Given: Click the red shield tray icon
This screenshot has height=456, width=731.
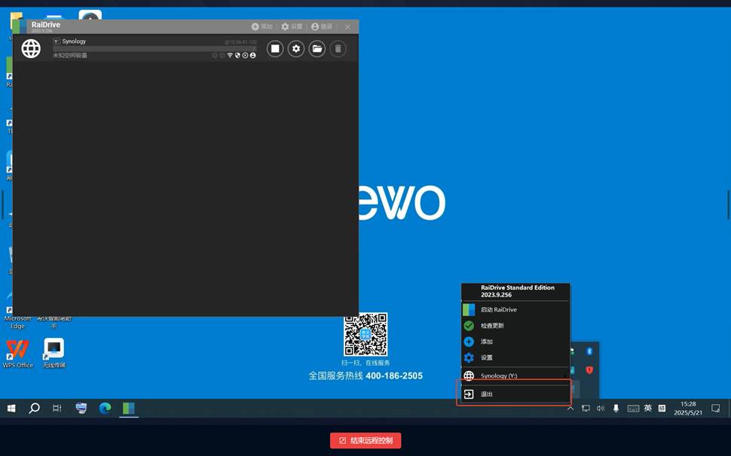Looking at the screenshot, I should click(x=589, y=370).
